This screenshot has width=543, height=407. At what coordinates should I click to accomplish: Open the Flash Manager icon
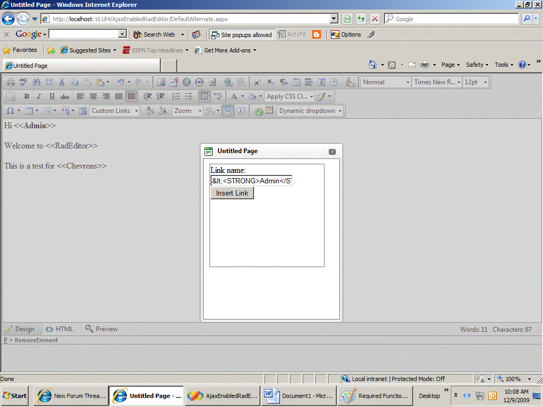click(187, 82)
